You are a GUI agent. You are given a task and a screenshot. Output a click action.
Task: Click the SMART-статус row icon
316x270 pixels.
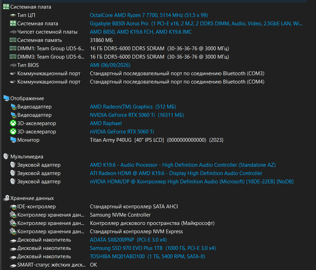(x=13, y=265)
